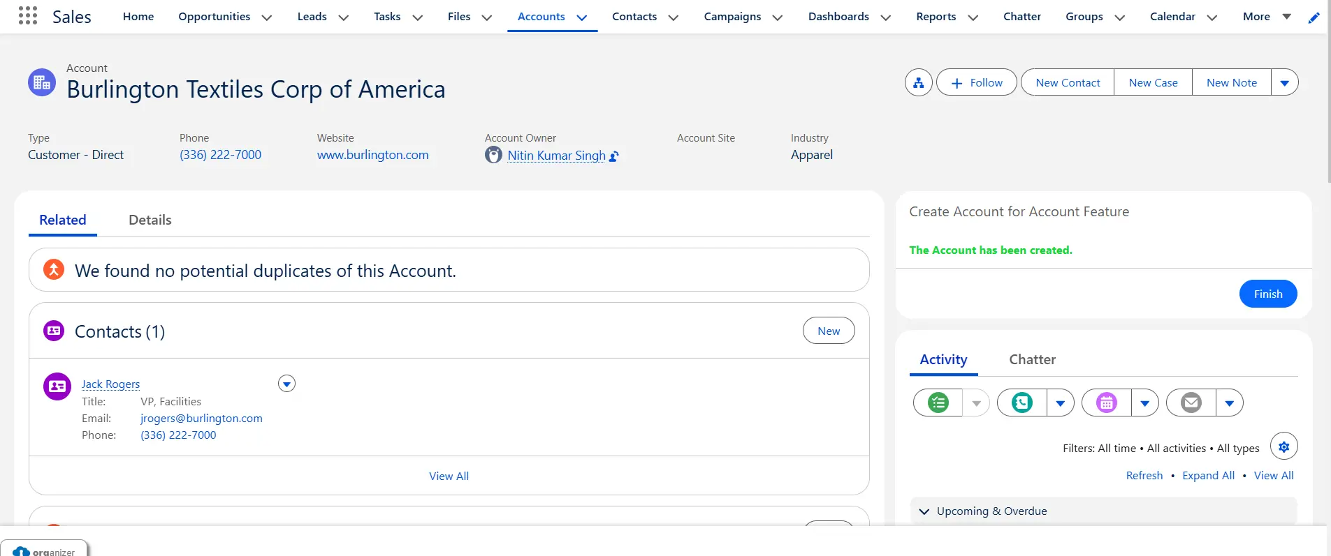Click Jack Rogers contact avatar icon
The image size is (1331, 556).
(x=57, y=386)
